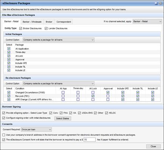This screenshot has height=150, width=164.
Task: Click the reset icon in title bar
Action: pyautogui.click(x=160, y=3)
